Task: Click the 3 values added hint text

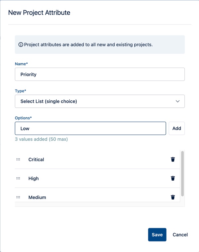Action: pos(41,139)
